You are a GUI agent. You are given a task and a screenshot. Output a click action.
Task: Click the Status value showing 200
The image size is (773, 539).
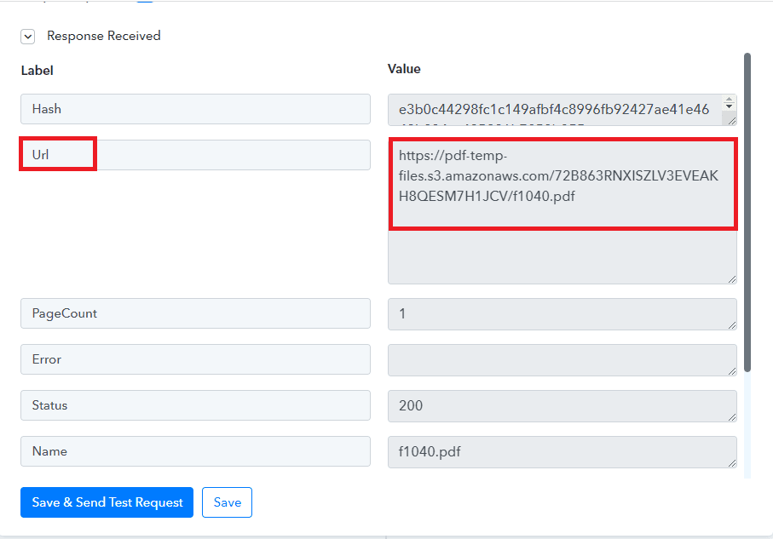tap(558, 405)
